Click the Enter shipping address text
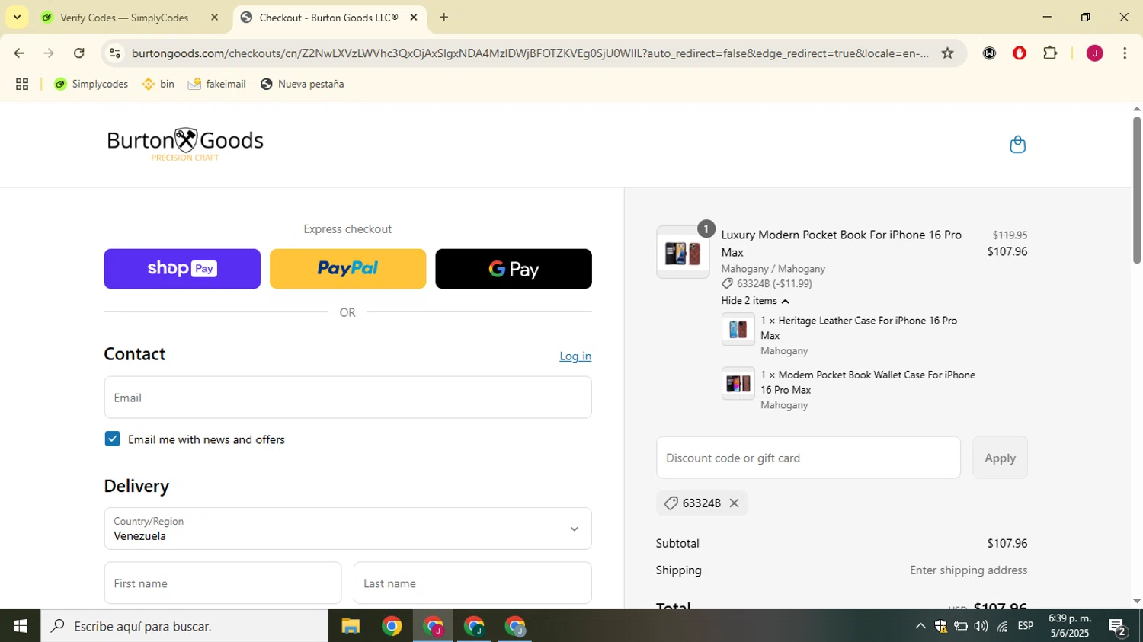 tap(969, 570)
